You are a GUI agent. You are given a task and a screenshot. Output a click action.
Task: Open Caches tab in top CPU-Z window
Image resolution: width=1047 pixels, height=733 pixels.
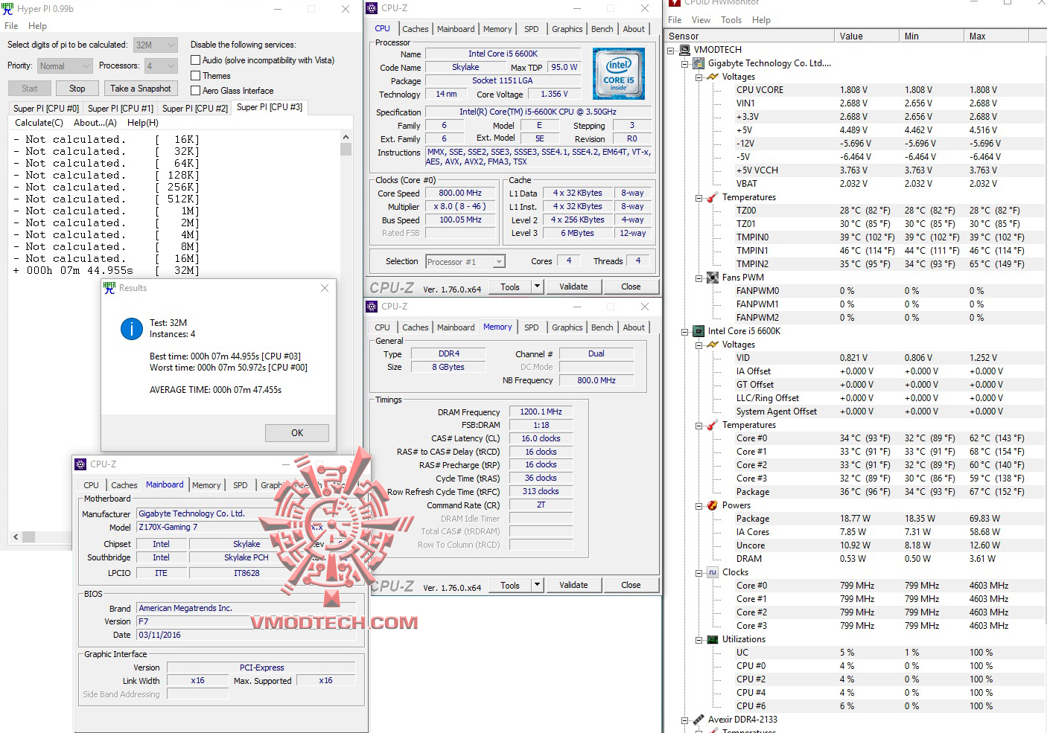[416, 29]
